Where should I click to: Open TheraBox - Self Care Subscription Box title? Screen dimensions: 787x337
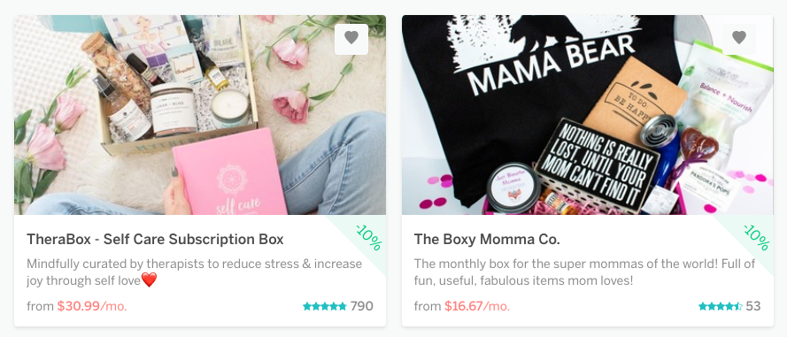coord(155,239)
